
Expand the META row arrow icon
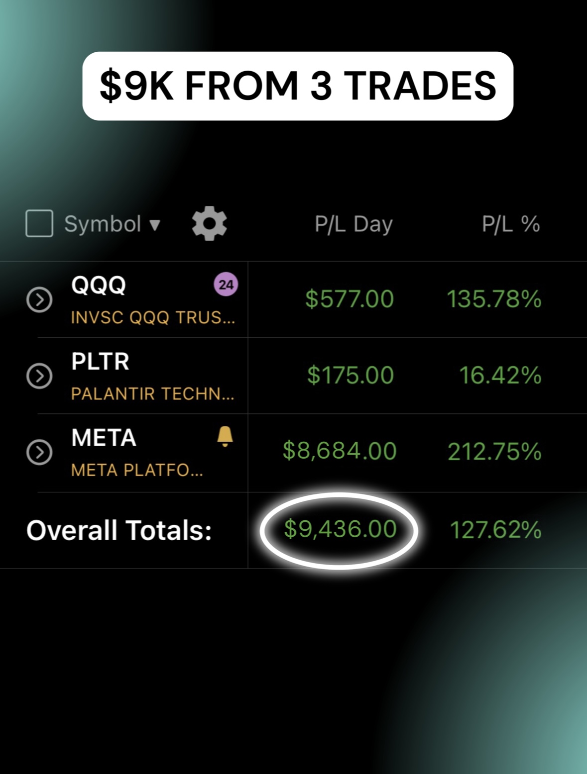39,452
